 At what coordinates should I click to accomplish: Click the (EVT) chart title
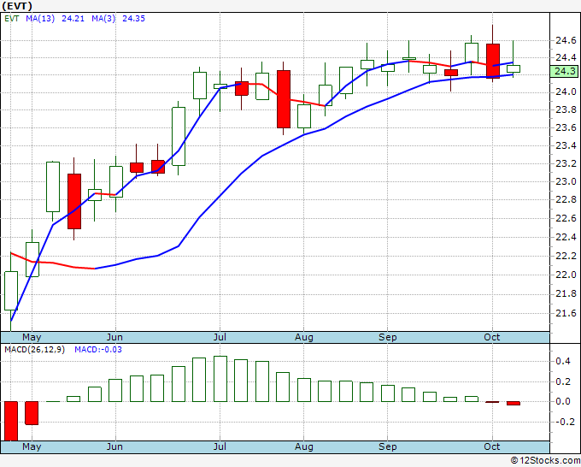17,6
